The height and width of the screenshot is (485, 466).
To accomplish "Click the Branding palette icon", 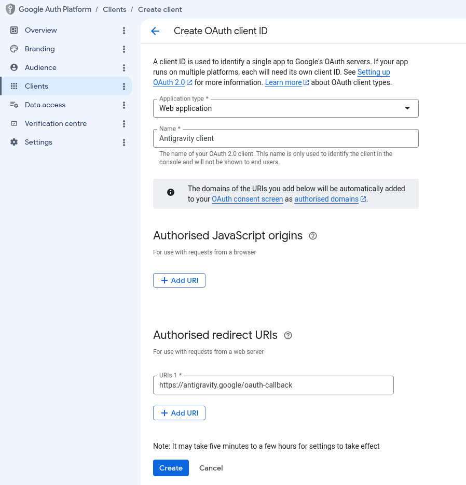I will pos(14,49).
